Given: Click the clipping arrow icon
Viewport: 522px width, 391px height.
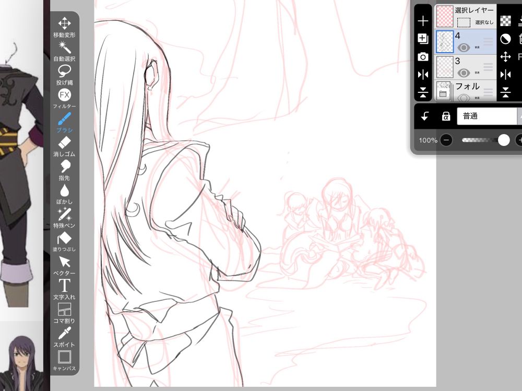Looking at the screenshot, I should point(425,116).
